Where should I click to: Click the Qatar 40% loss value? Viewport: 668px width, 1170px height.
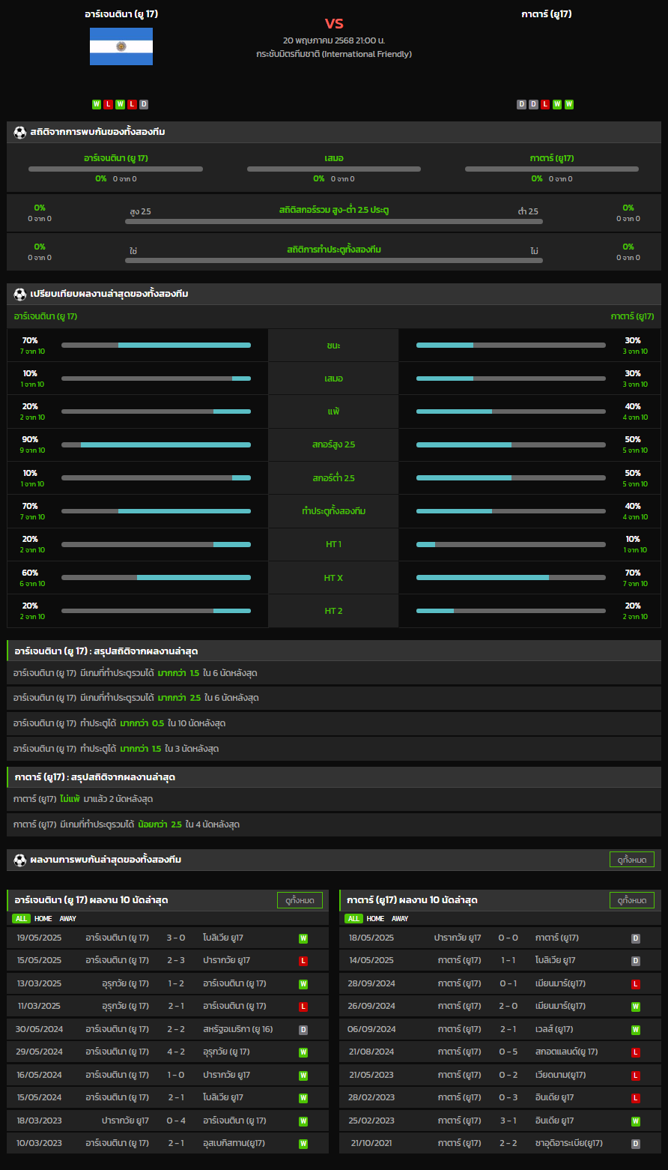pos(633,406)
